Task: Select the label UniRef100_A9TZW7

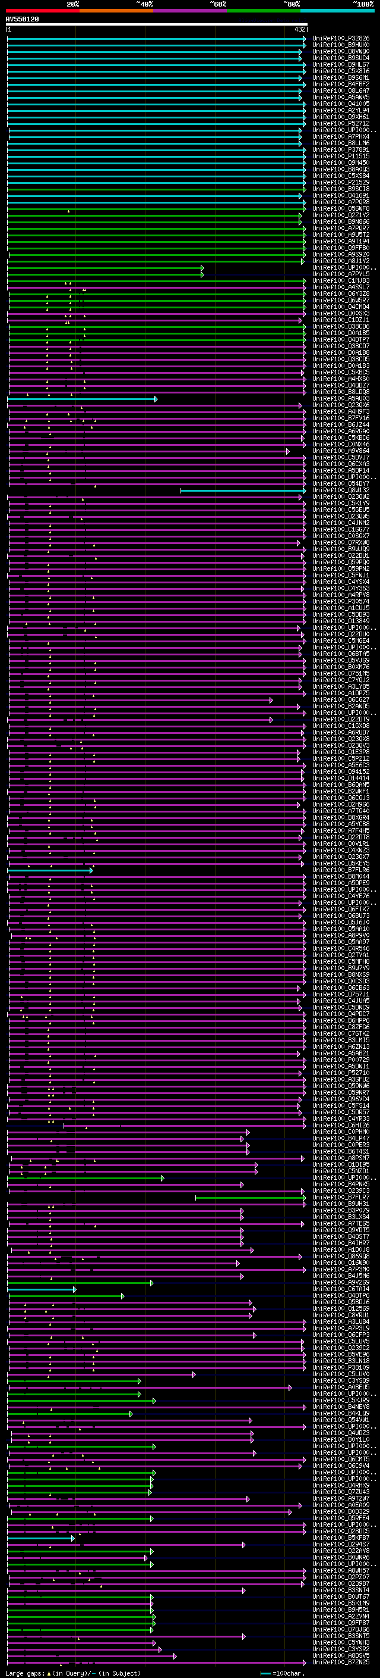Action: pyautogui.click(x=341, y=1498)
